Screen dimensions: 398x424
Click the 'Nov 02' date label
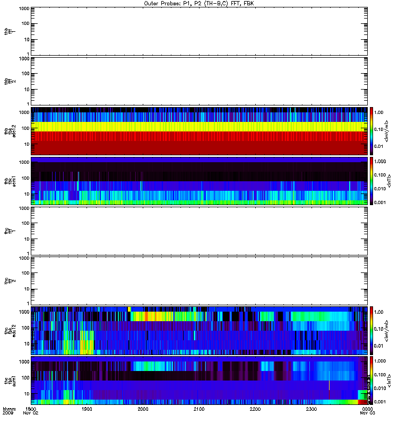[x=31, y=413]
